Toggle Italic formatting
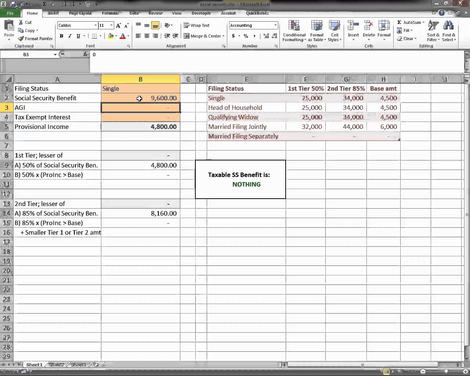This screenshot has width=470, height=376. tap(70, 36)
